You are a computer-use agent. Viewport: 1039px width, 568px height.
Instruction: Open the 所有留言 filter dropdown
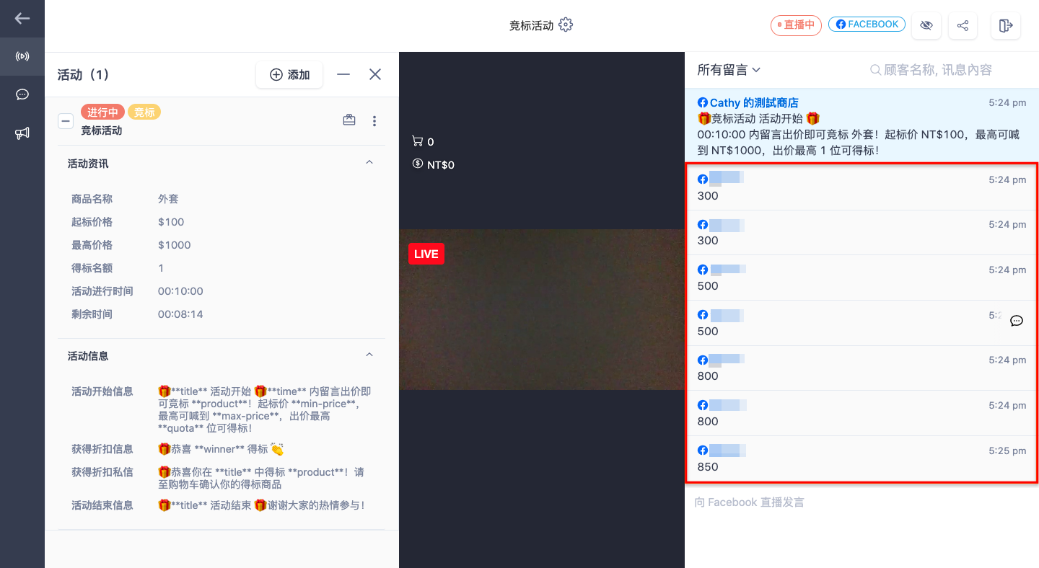tap(729, 70)
